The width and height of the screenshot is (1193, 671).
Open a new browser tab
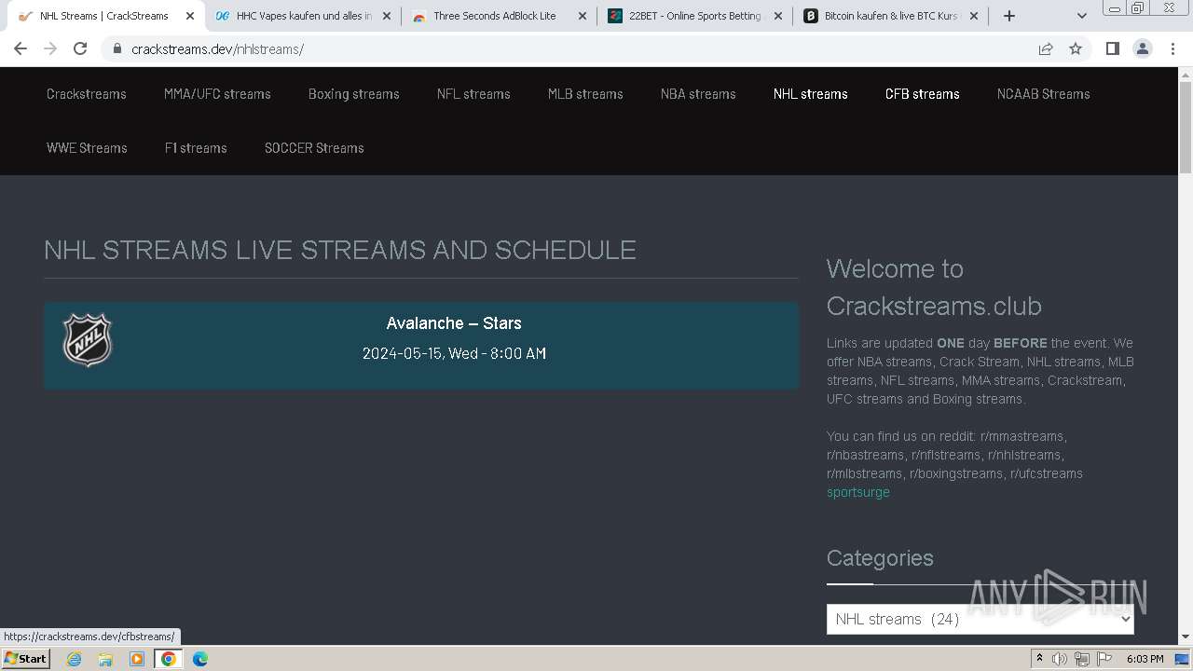(1009, 16)
